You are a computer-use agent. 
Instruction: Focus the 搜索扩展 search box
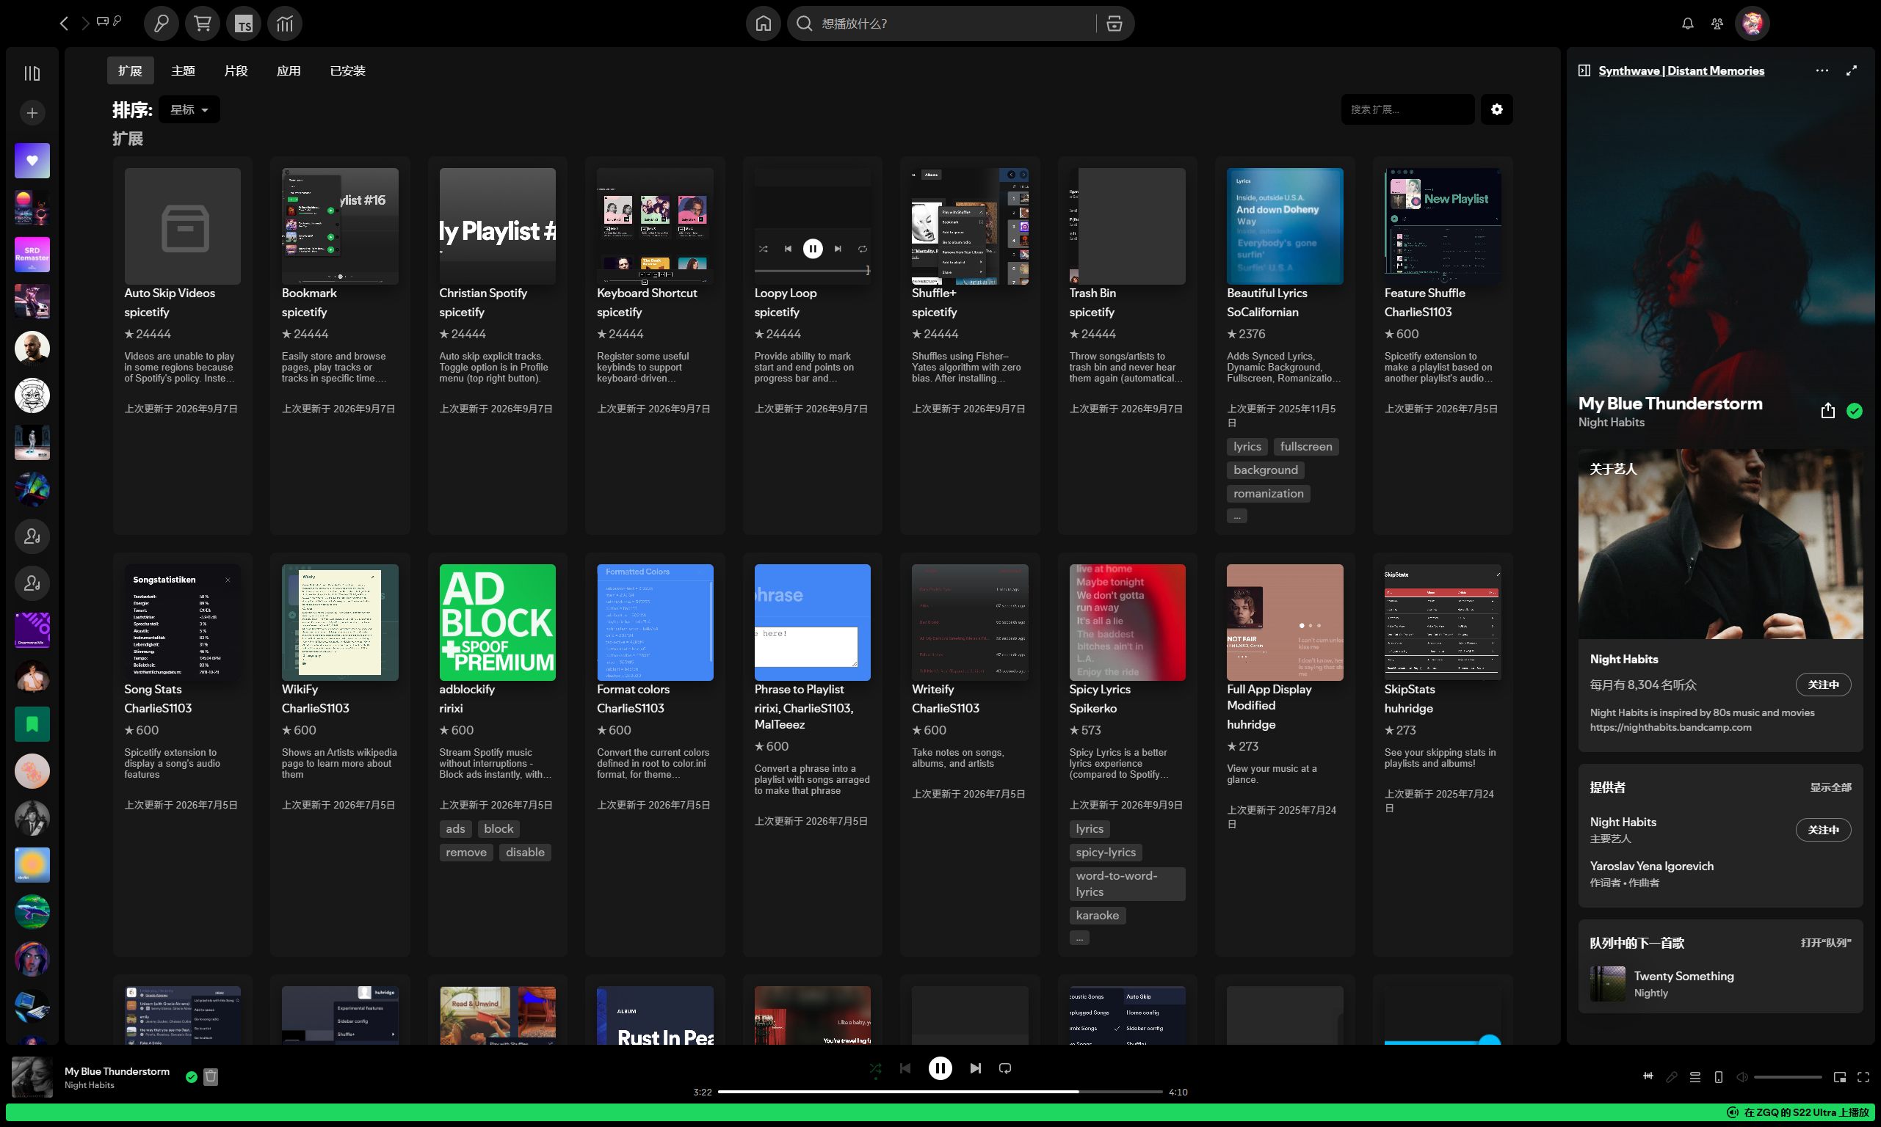tap(1407, 109)
